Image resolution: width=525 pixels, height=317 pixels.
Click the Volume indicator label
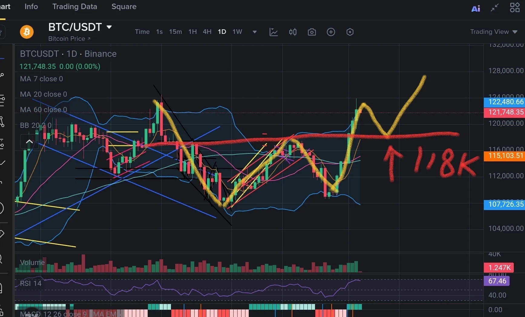[32, 263]
